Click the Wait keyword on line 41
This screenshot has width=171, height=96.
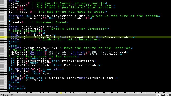[x=13, y=86]
